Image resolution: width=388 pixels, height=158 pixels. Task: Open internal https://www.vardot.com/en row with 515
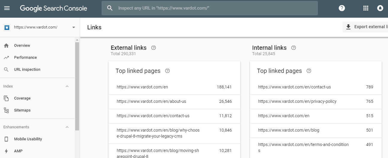(316, 116)
